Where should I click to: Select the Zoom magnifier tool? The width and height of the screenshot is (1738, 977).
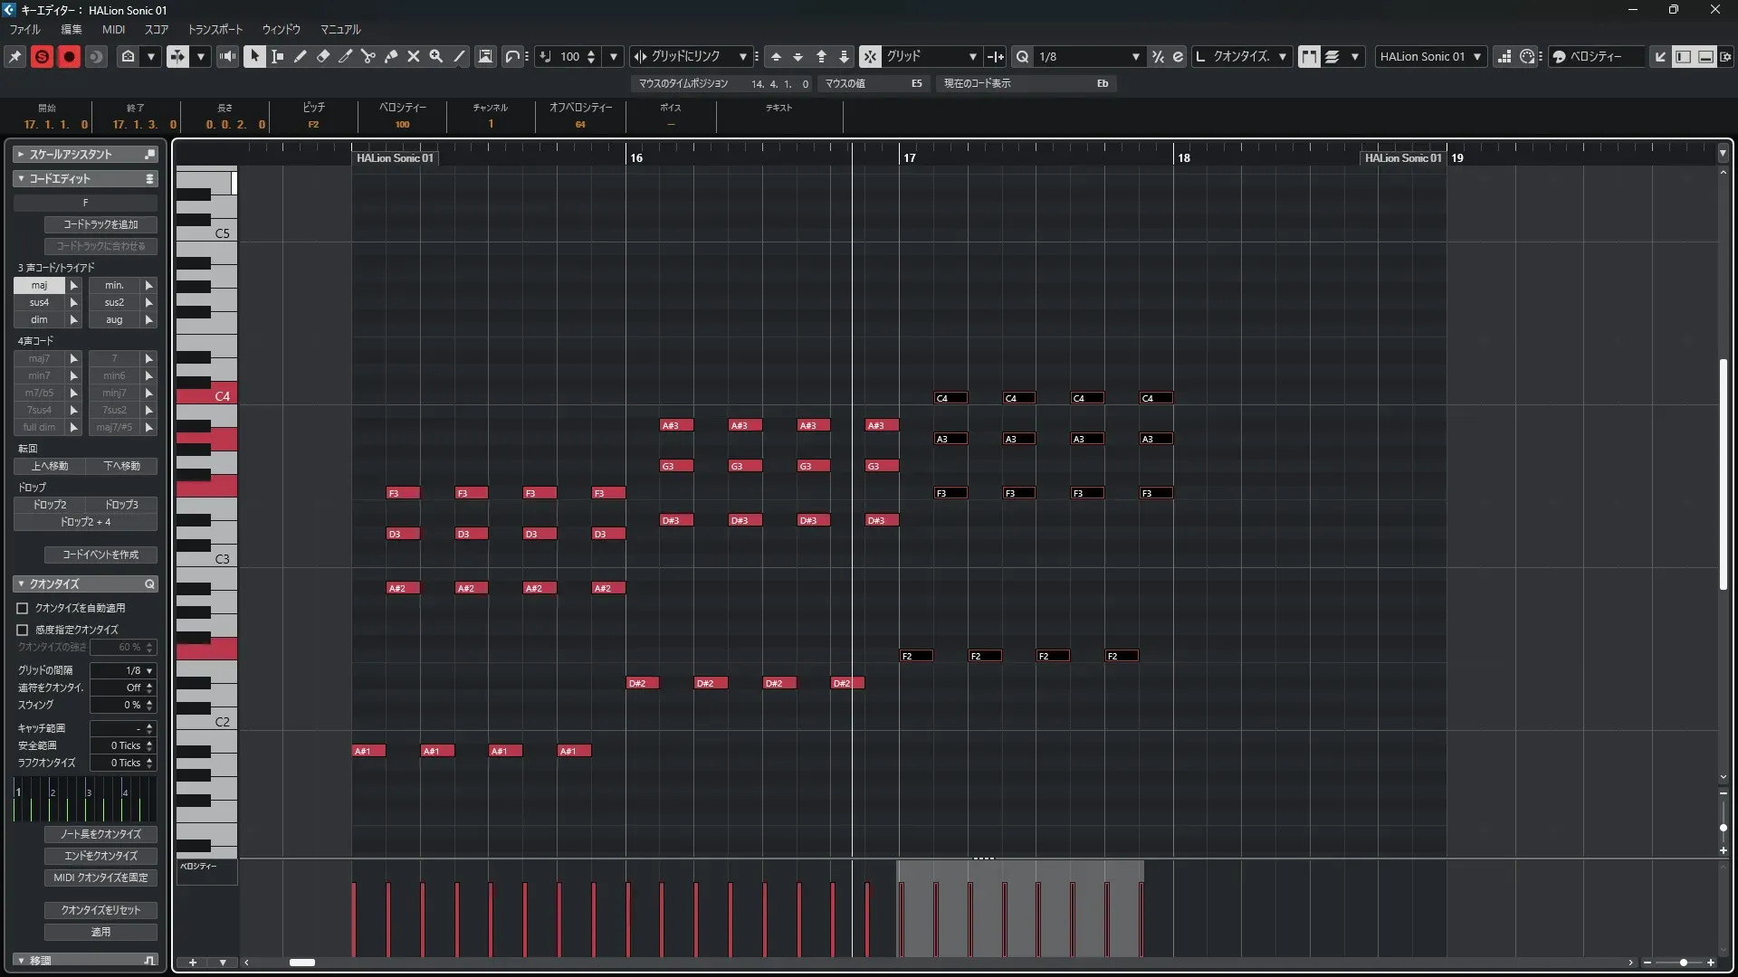pos(436,56)
